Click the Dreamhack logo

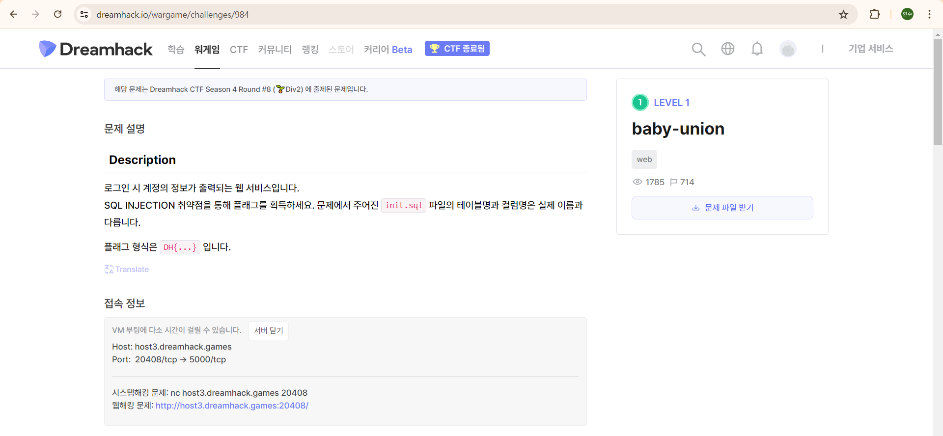[x=96, y=49]
